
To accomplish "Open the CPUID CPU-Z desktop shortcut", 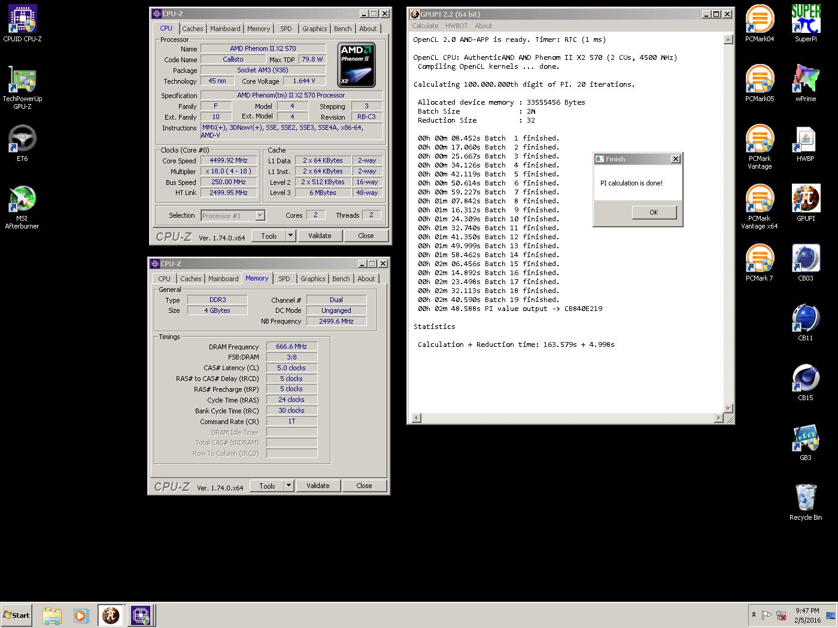I will (x=22, y=24).
